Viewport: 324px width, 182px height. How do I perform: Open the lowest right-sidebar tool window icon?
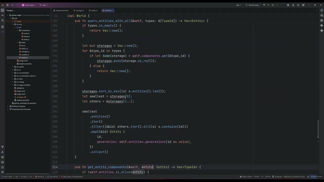click(x=321, y=31)
